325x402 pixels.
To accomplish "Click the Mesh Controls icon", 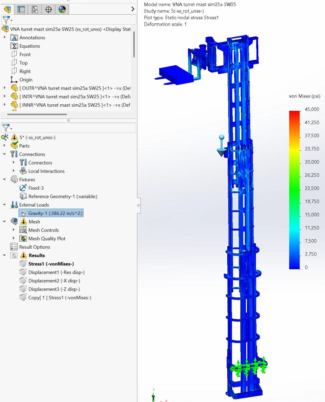I will click(23, 230).
